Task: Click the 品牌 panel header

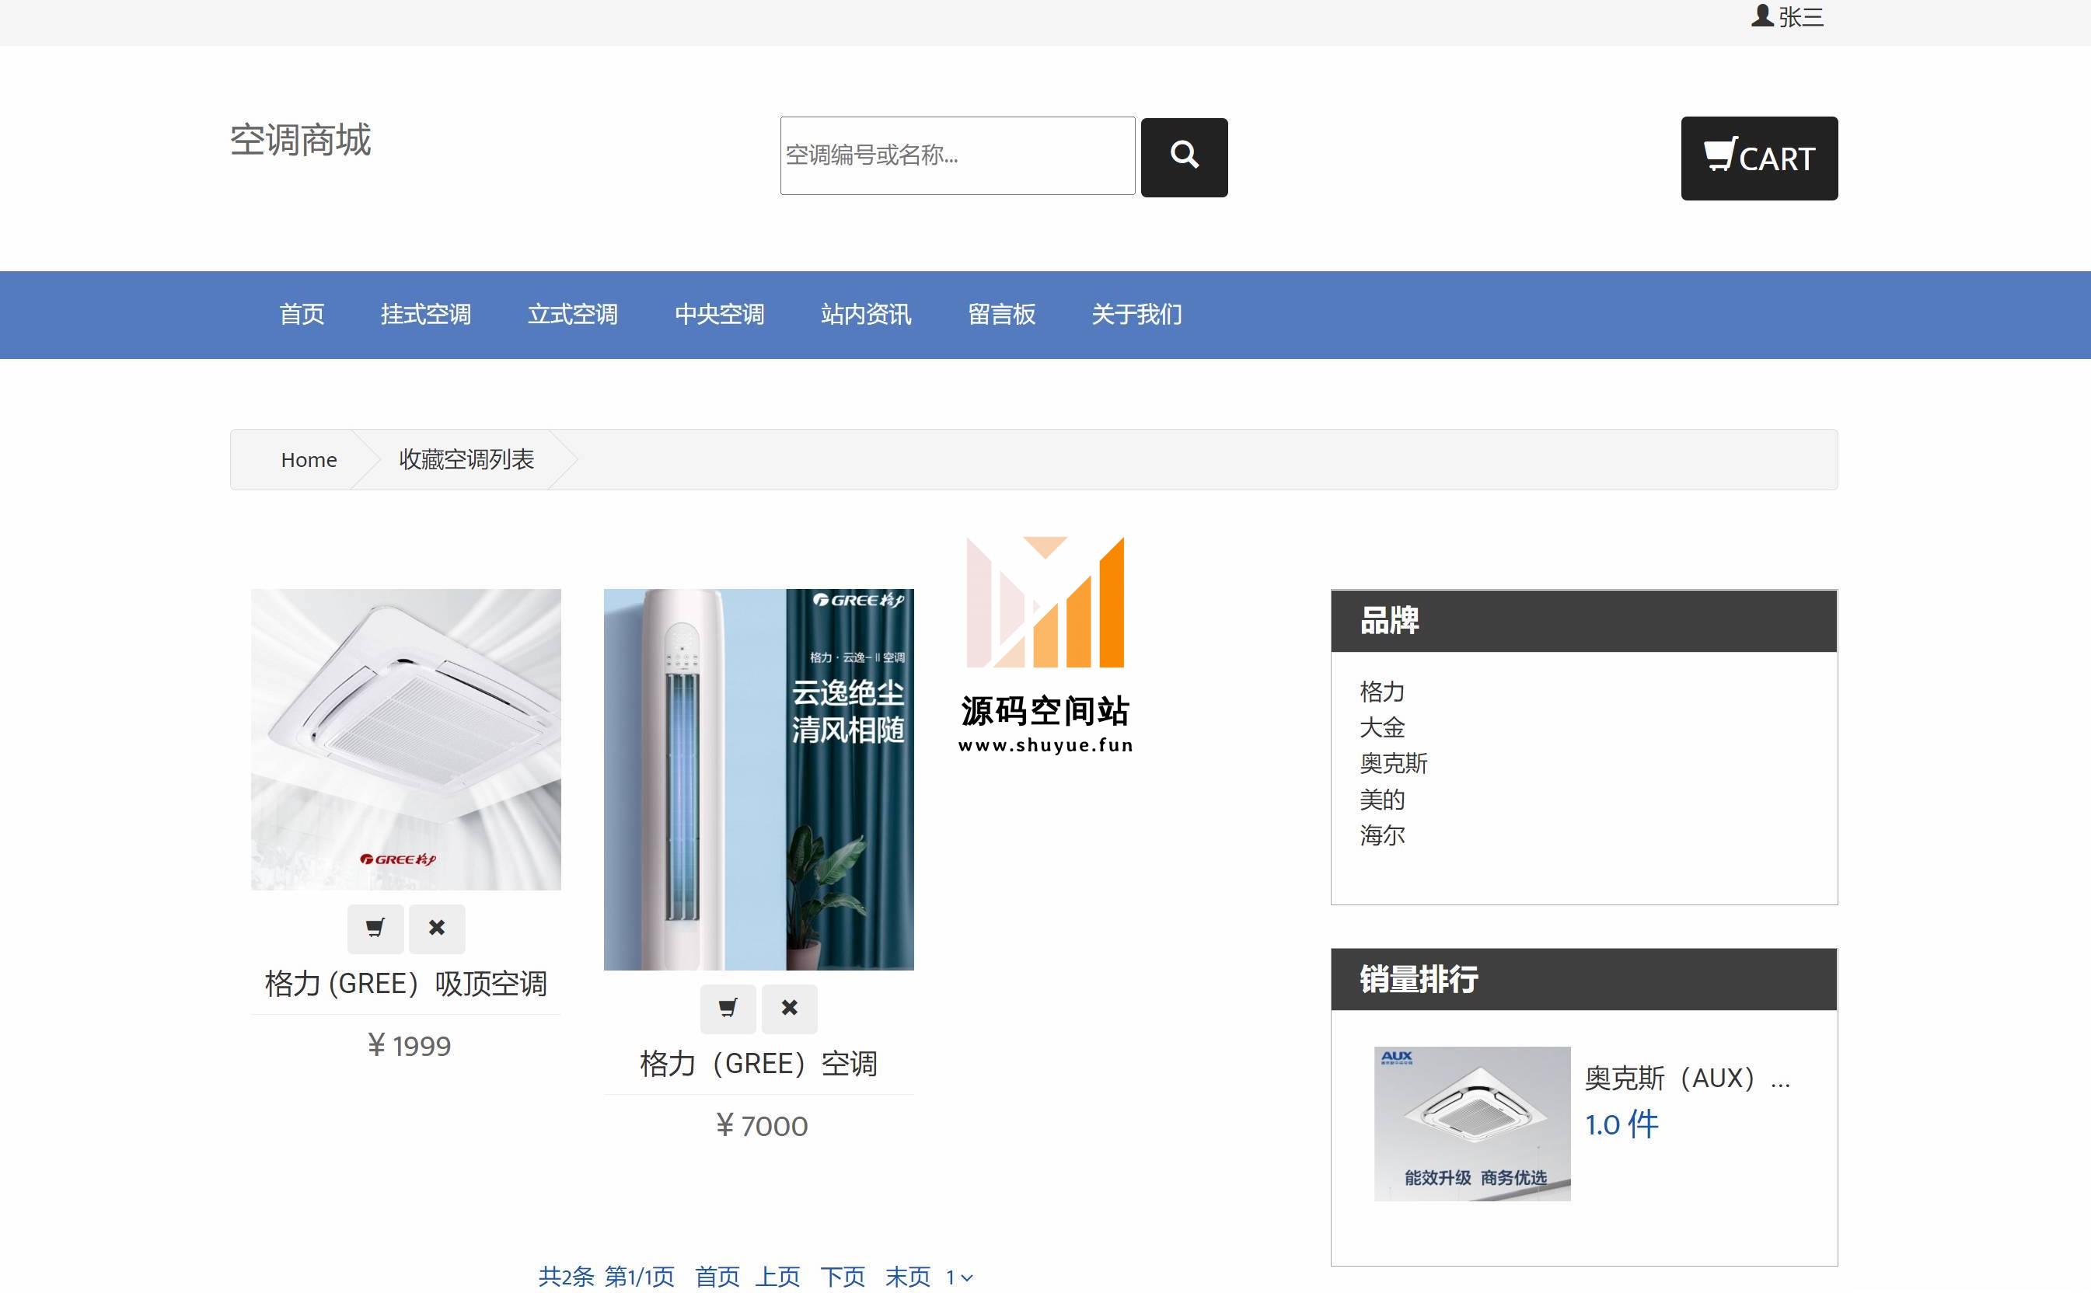Action: [1584, 621]
